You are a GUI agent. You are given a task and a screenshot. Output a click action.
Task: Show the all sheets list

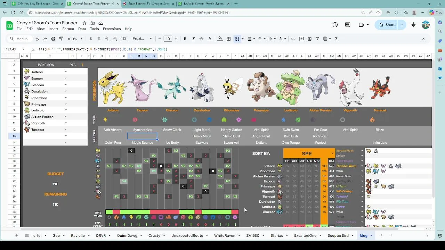pyautogui.click(x=26, y=235)
